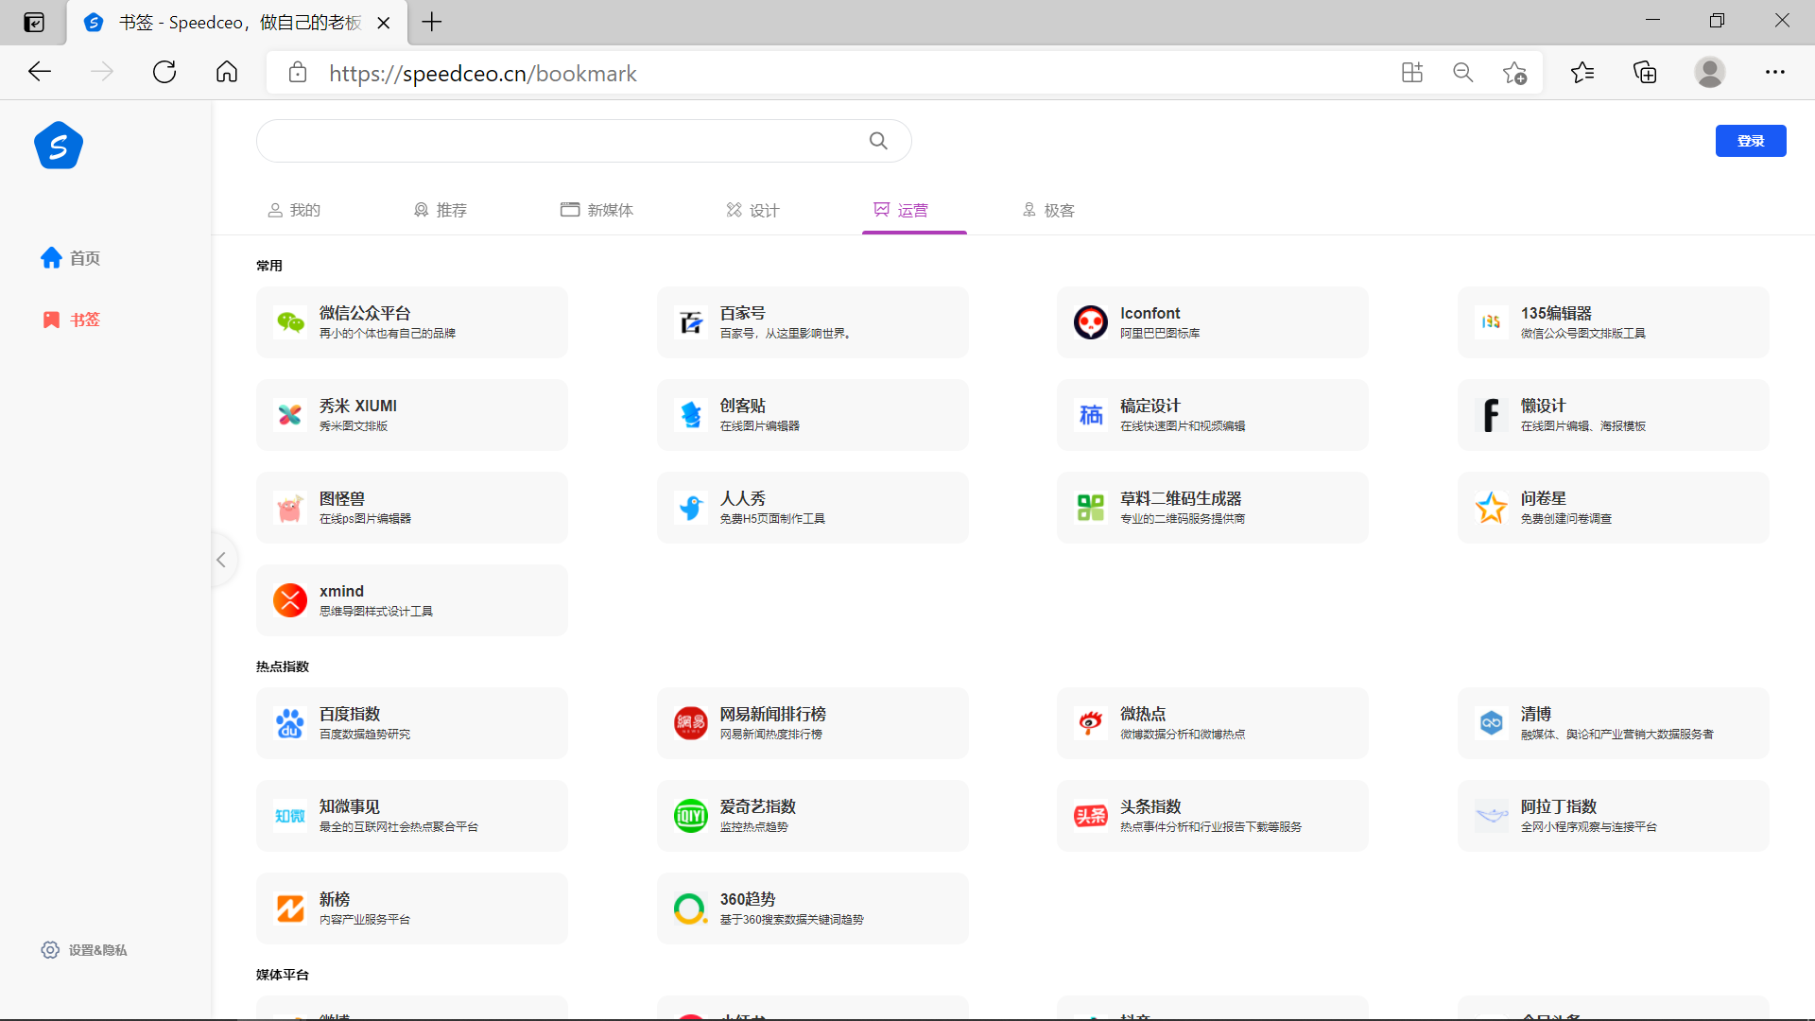The image size is (1815, 1021).
Task: Open the 阿拉丁指数 icon
Action: [1492, 816]
